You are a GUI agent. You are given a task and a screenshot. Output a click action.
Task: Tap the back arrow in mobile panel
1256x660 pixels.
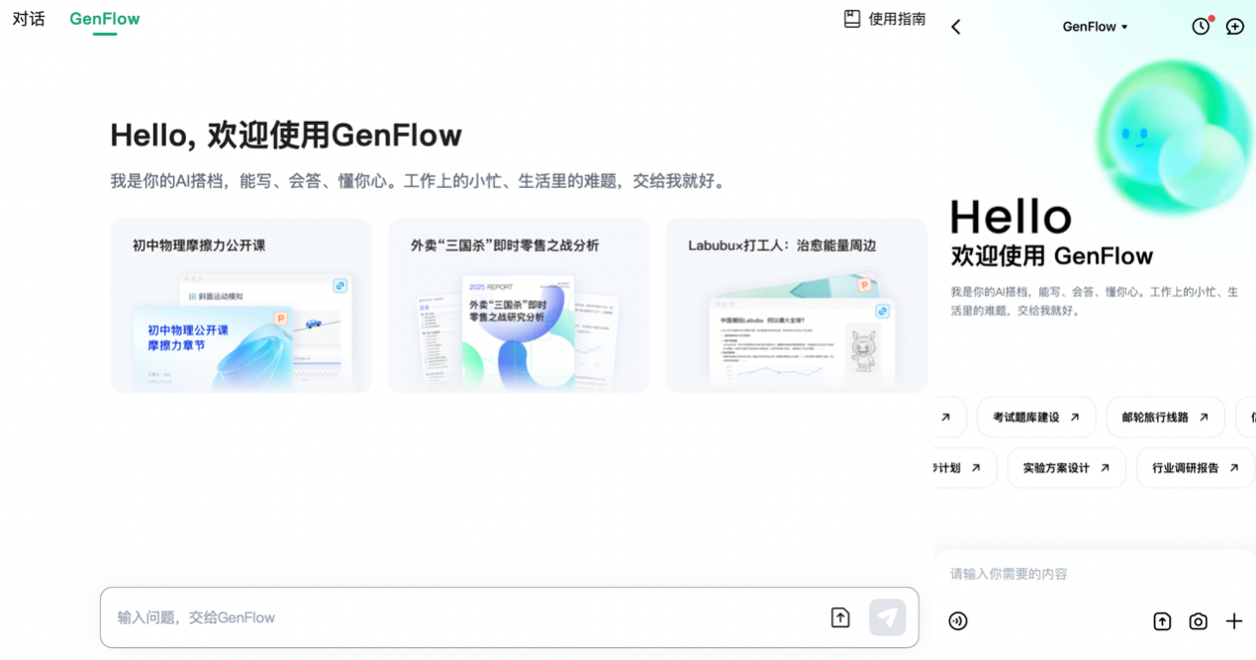click(956, 27)
